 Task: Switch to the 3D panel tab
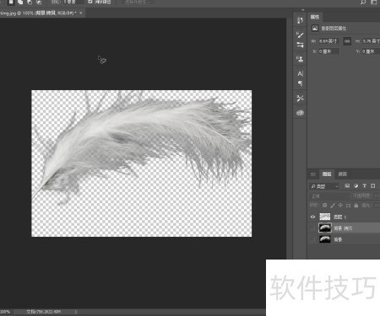click(x=313, y=174)
